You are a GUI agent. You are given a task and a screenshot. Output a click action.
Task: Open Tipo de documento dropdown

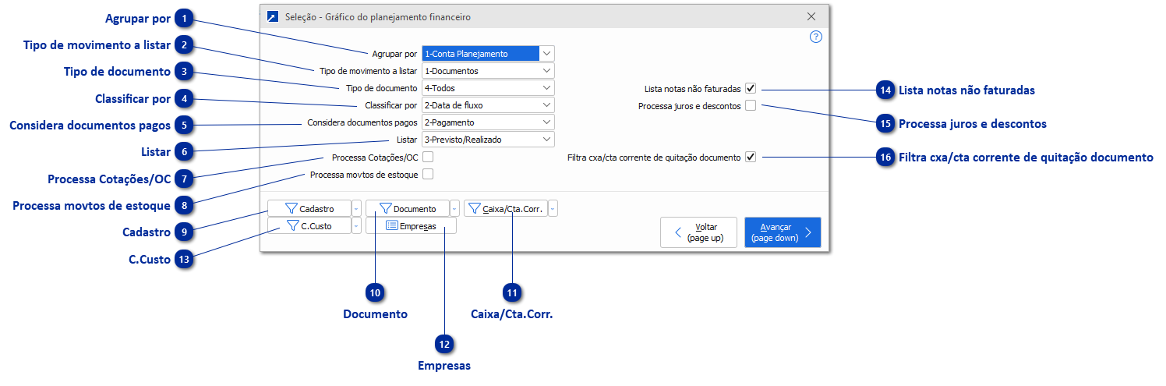pos(546,88)
